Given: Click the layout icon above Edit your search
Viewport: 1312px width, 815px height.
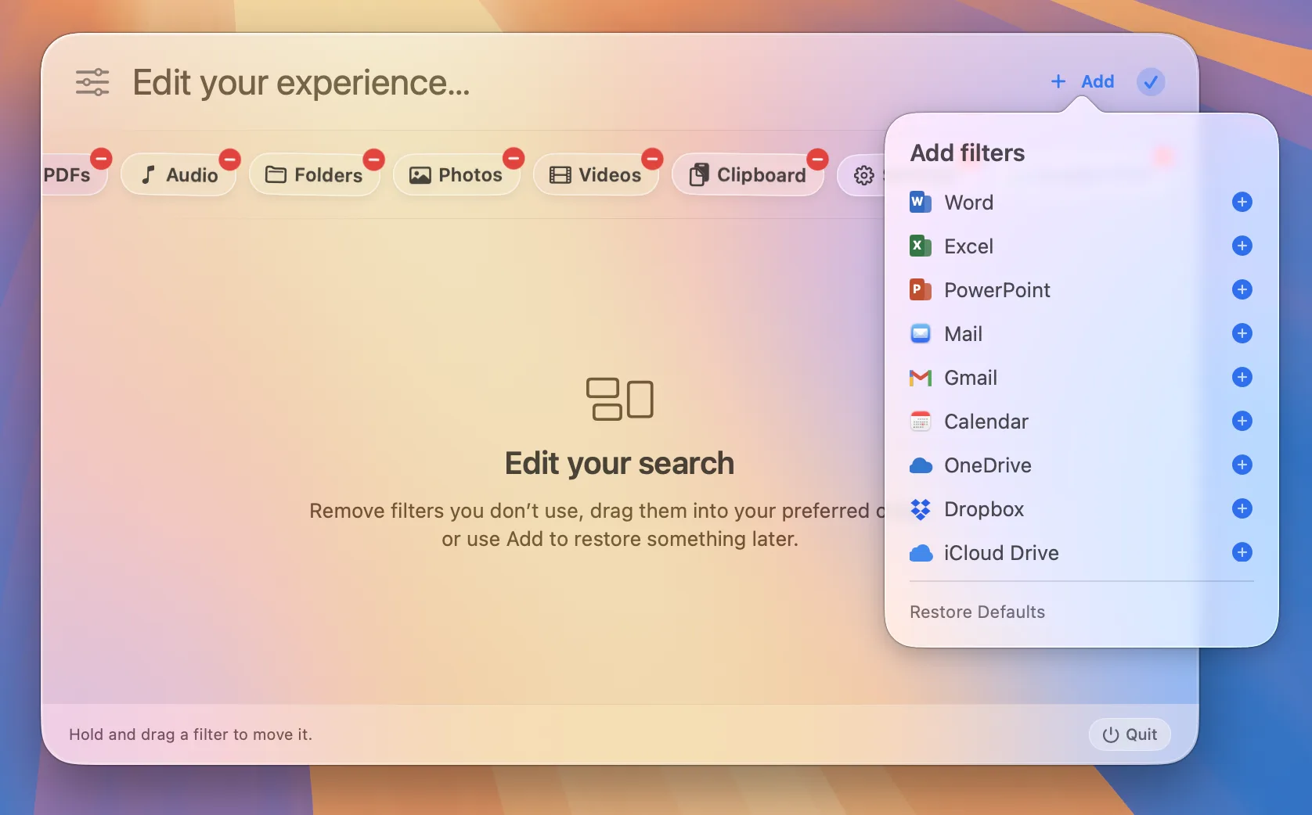Looking at the screenshot, I should click(x=619, y=399).
